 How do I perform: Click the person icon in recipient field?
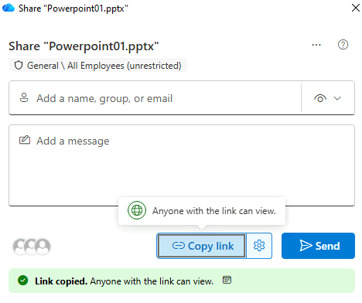(x=24, y=97)
